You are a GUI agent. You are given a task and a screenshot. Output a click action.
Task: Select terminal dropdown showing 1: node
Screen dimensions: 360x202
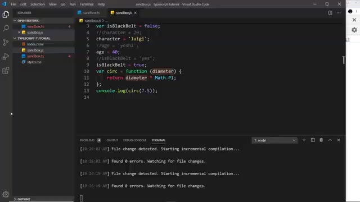[x=274, y=140]
